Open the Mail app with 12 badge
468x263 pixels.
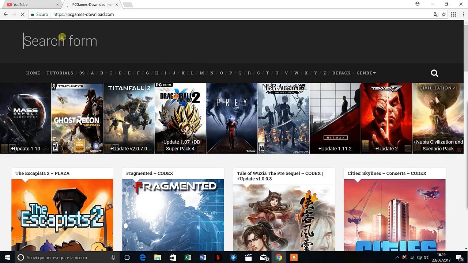264,258
